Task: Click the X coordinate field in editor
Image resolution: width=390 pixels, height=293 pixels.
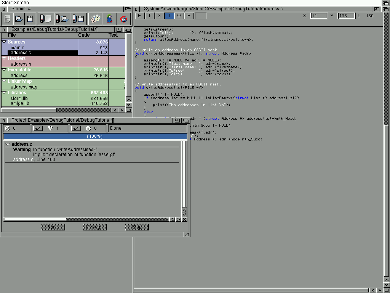Action: (319, 16)
